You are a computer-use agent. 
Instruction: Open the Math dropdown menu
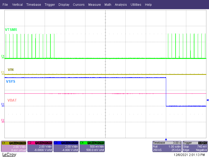[108, 4]
